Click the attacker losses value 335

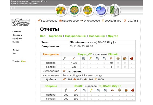point(74,67)
